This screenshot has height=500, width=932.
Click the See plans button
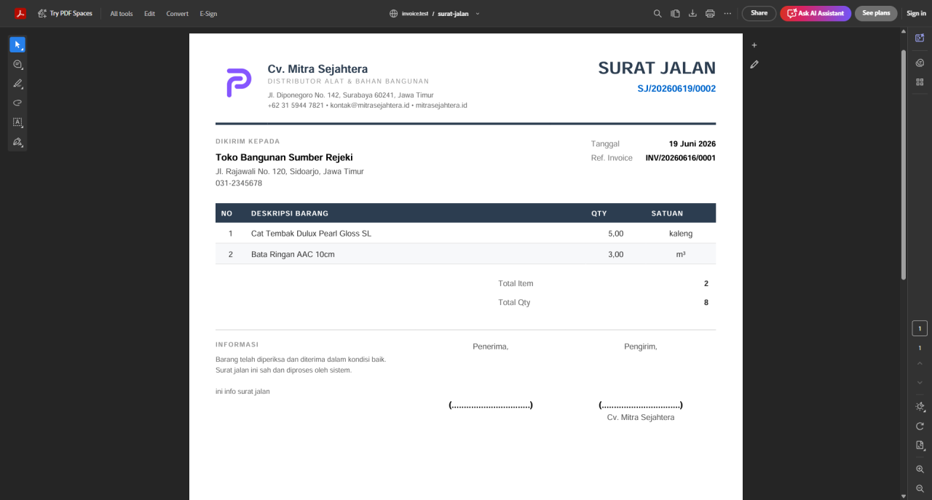coord(876,13)
